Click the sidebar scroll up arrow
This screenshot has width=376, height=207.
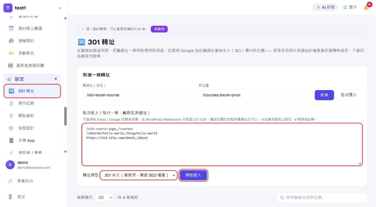tap(65, 18)
